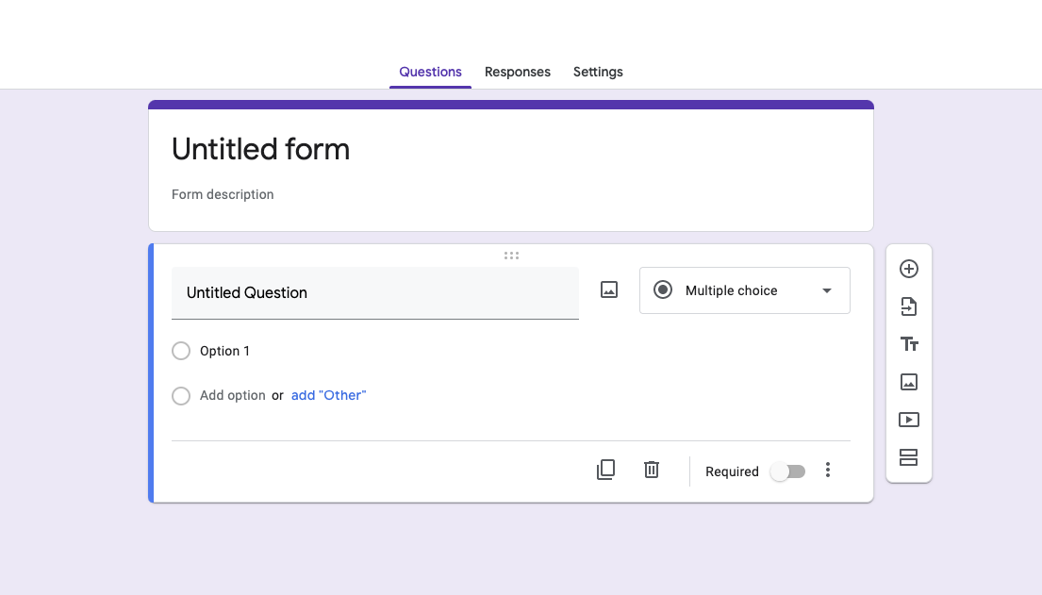The image size is (1042, 595).
Task: Switch to the Responses tab
Action: [x=517, y=72]
